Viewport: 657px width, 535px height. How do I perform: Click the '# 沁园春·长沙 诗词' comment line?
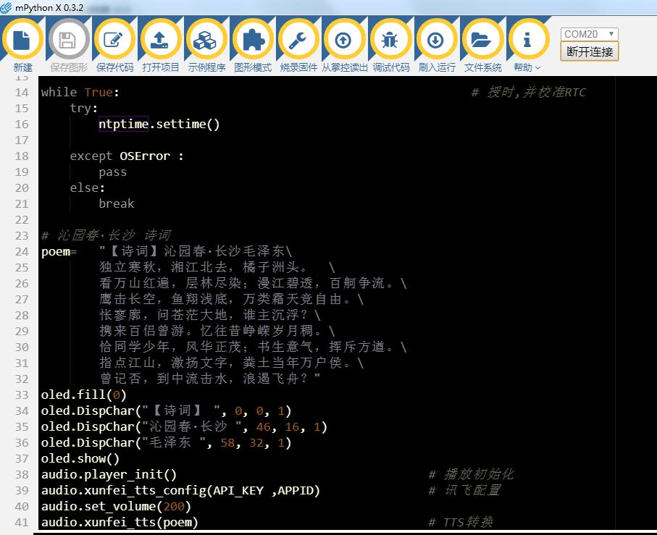click(106, 236)
